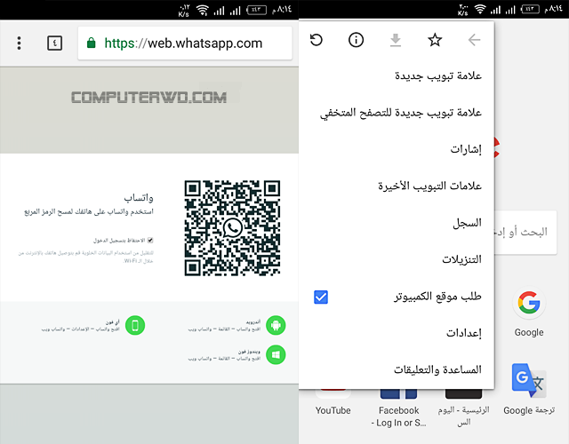The image size is (569, 444).
Task: Tap the battery indicator, right status bar
Action: point(530,9)
